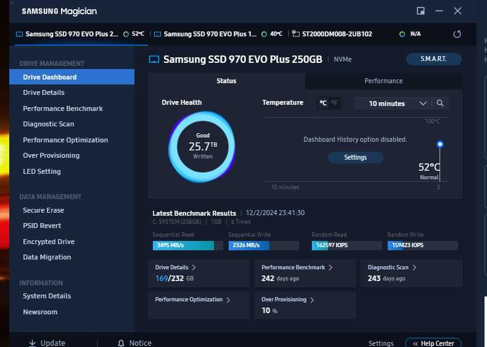Click the N/A status circle for ST2000DM008
The width and height of the screenshot is (487, 347).
pos(402,34)
